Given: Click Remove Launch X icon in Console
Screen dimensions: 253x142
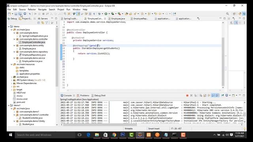Looking at the screenshot, I should (191, 95).
